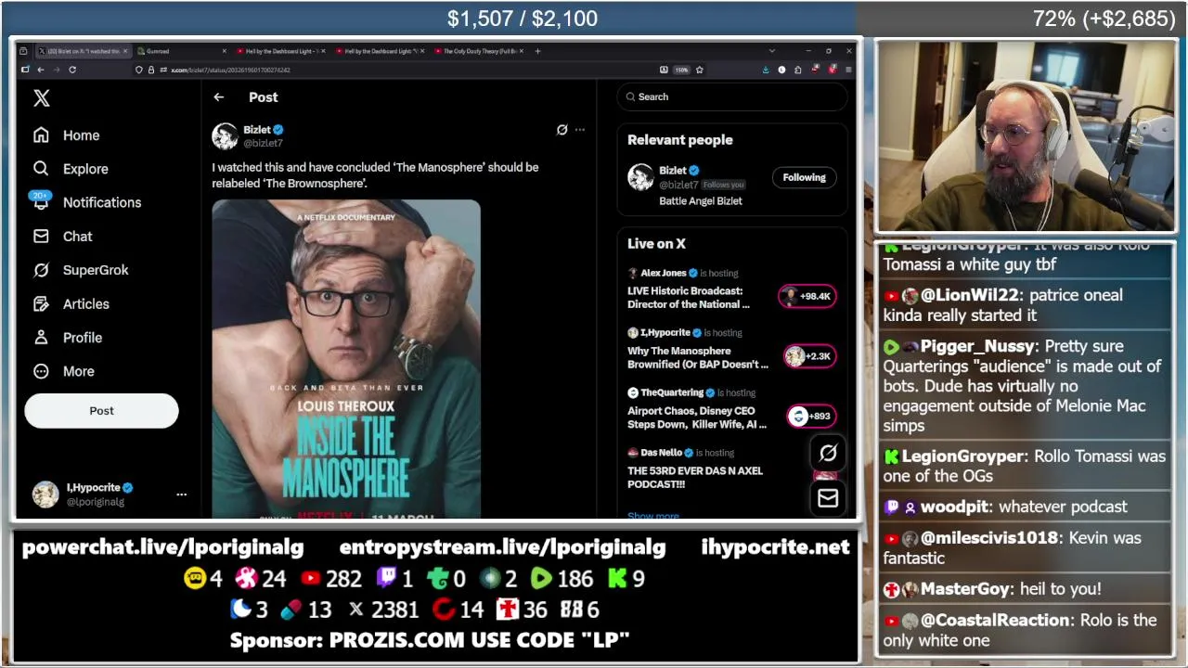
Task: Open account menu dots beside I,Hypocrite
Action: tap(182, 495)
